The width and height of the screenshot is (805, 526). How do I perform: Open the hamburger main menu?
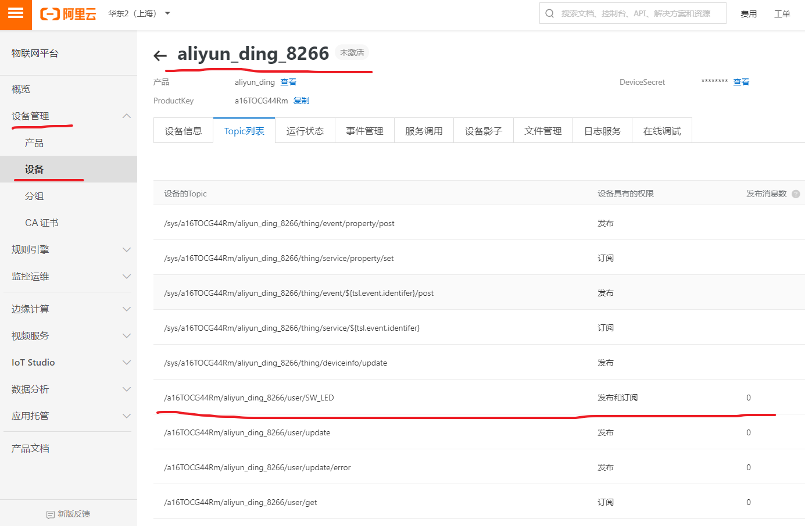click(16, 13)
